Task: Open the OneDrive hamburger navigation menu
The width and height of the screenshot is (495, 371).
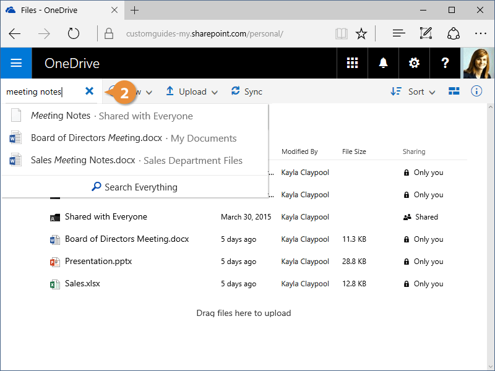Action: pyautogui.click(x=16, y=63)
